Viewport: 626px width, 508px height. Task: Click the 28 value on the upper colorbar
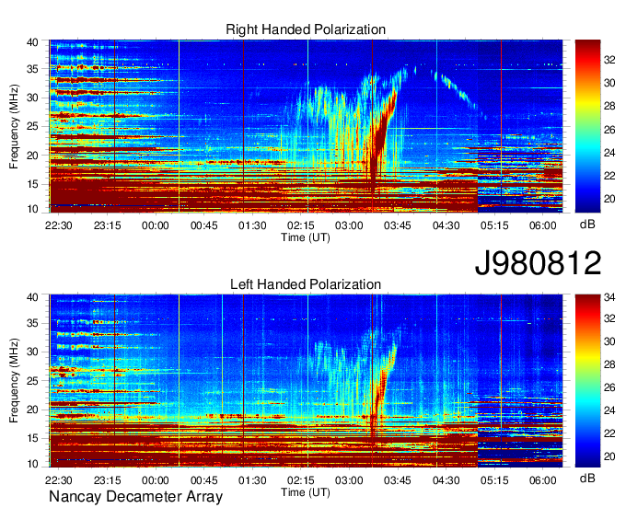tap(609, 106)
